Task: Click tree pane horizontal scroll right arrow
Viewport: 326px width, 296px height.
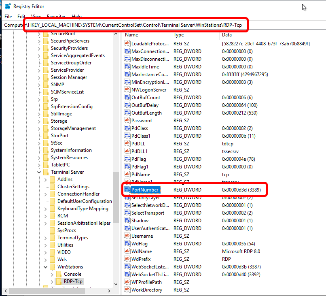Action: click(109, 291)
